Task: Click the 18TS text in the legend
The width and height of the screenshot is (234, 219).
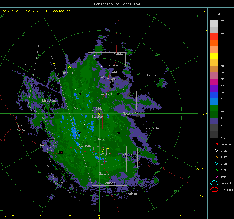Action: 224,177
